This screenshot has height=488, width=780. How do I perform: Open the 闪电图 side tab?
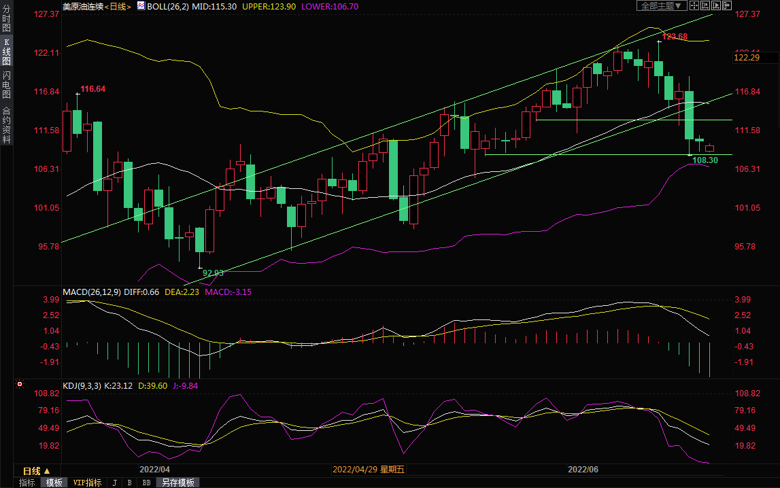[6, 84]
